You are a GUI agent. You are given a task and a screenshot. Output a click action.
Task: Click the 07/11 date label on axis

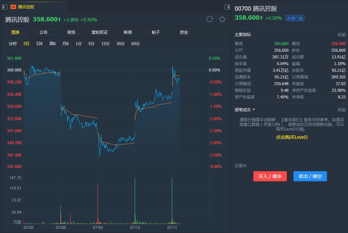click(172, 227)
